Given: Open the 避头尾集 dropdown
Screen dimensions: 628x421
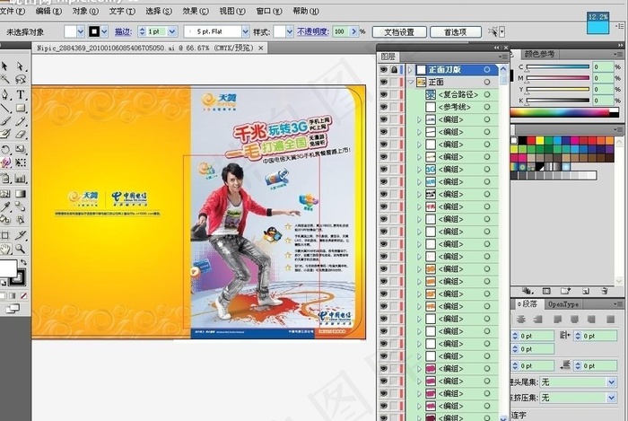Looking at the screenshot, I should [x=611, y=382].
